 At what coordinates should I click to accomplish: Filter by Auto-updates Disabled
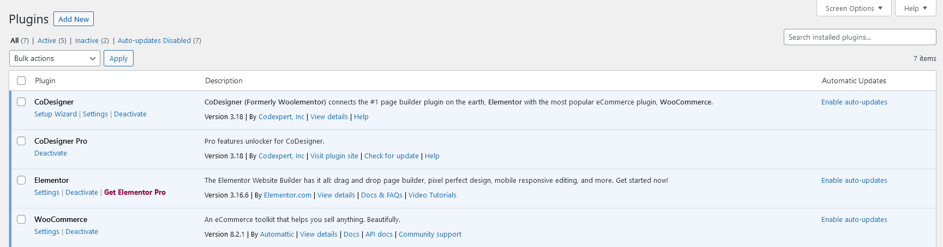154,41
